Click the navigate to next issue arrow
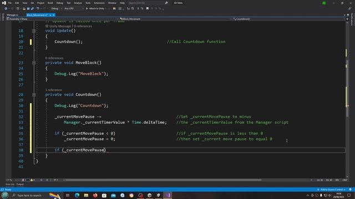355x199 pixels. click(x=47, y=180)
